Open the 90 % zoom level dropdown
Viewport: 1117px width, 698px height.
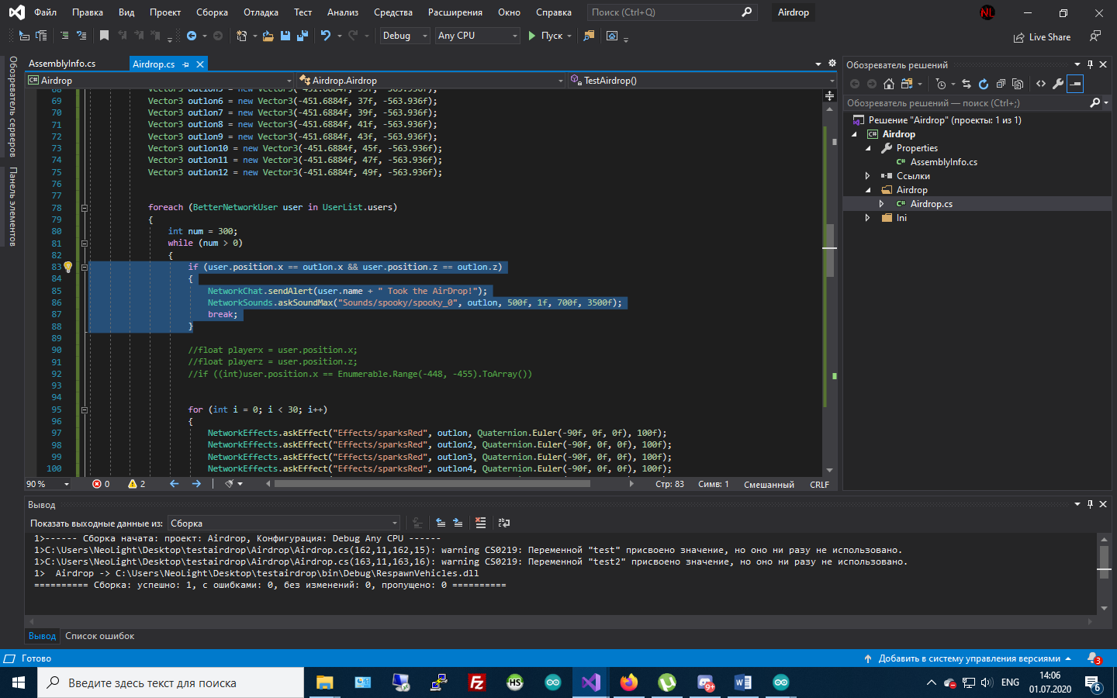[x=48, y=484]
